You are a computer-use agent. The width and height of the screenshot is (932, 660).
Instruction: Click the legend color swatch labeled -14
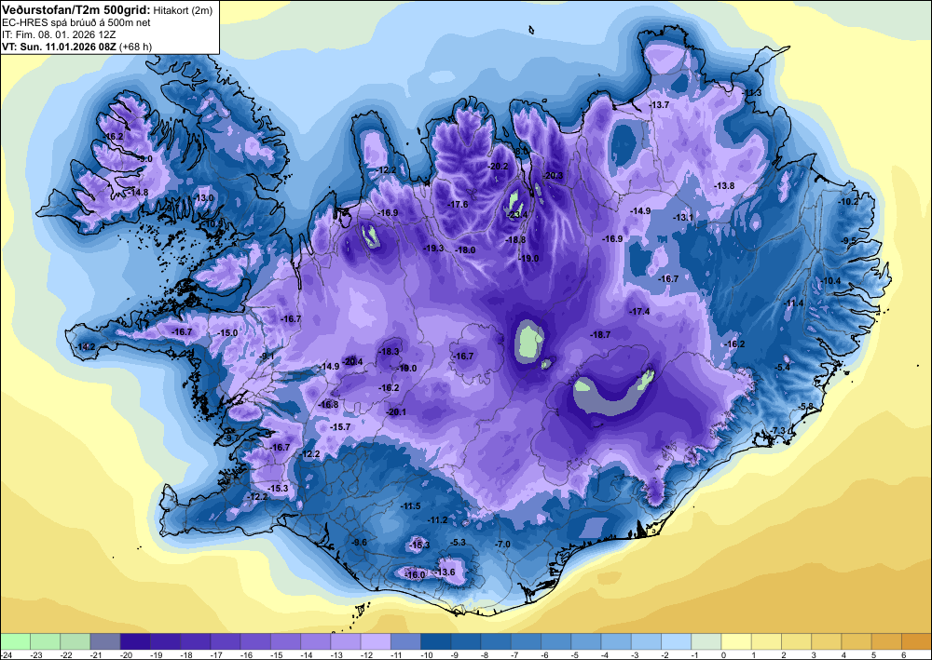tap(316, 641)
